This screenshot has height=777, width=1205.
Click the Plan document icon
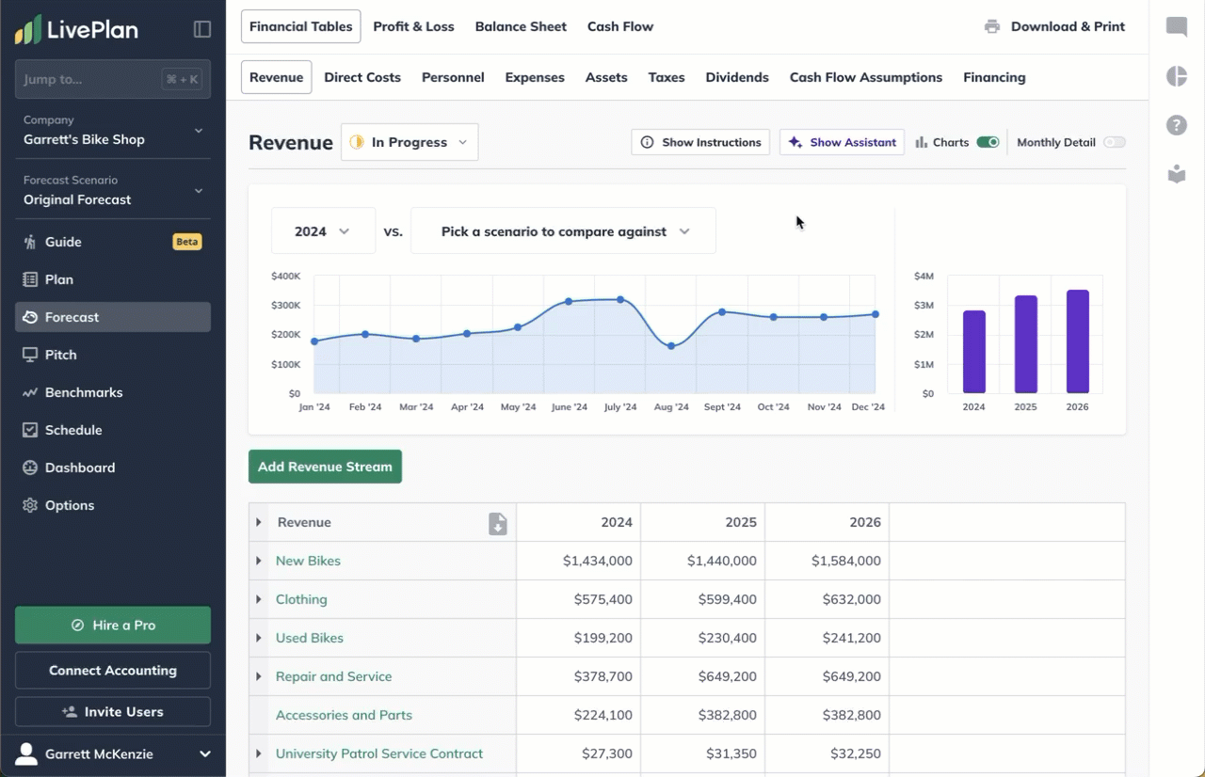tap(29, 279)
